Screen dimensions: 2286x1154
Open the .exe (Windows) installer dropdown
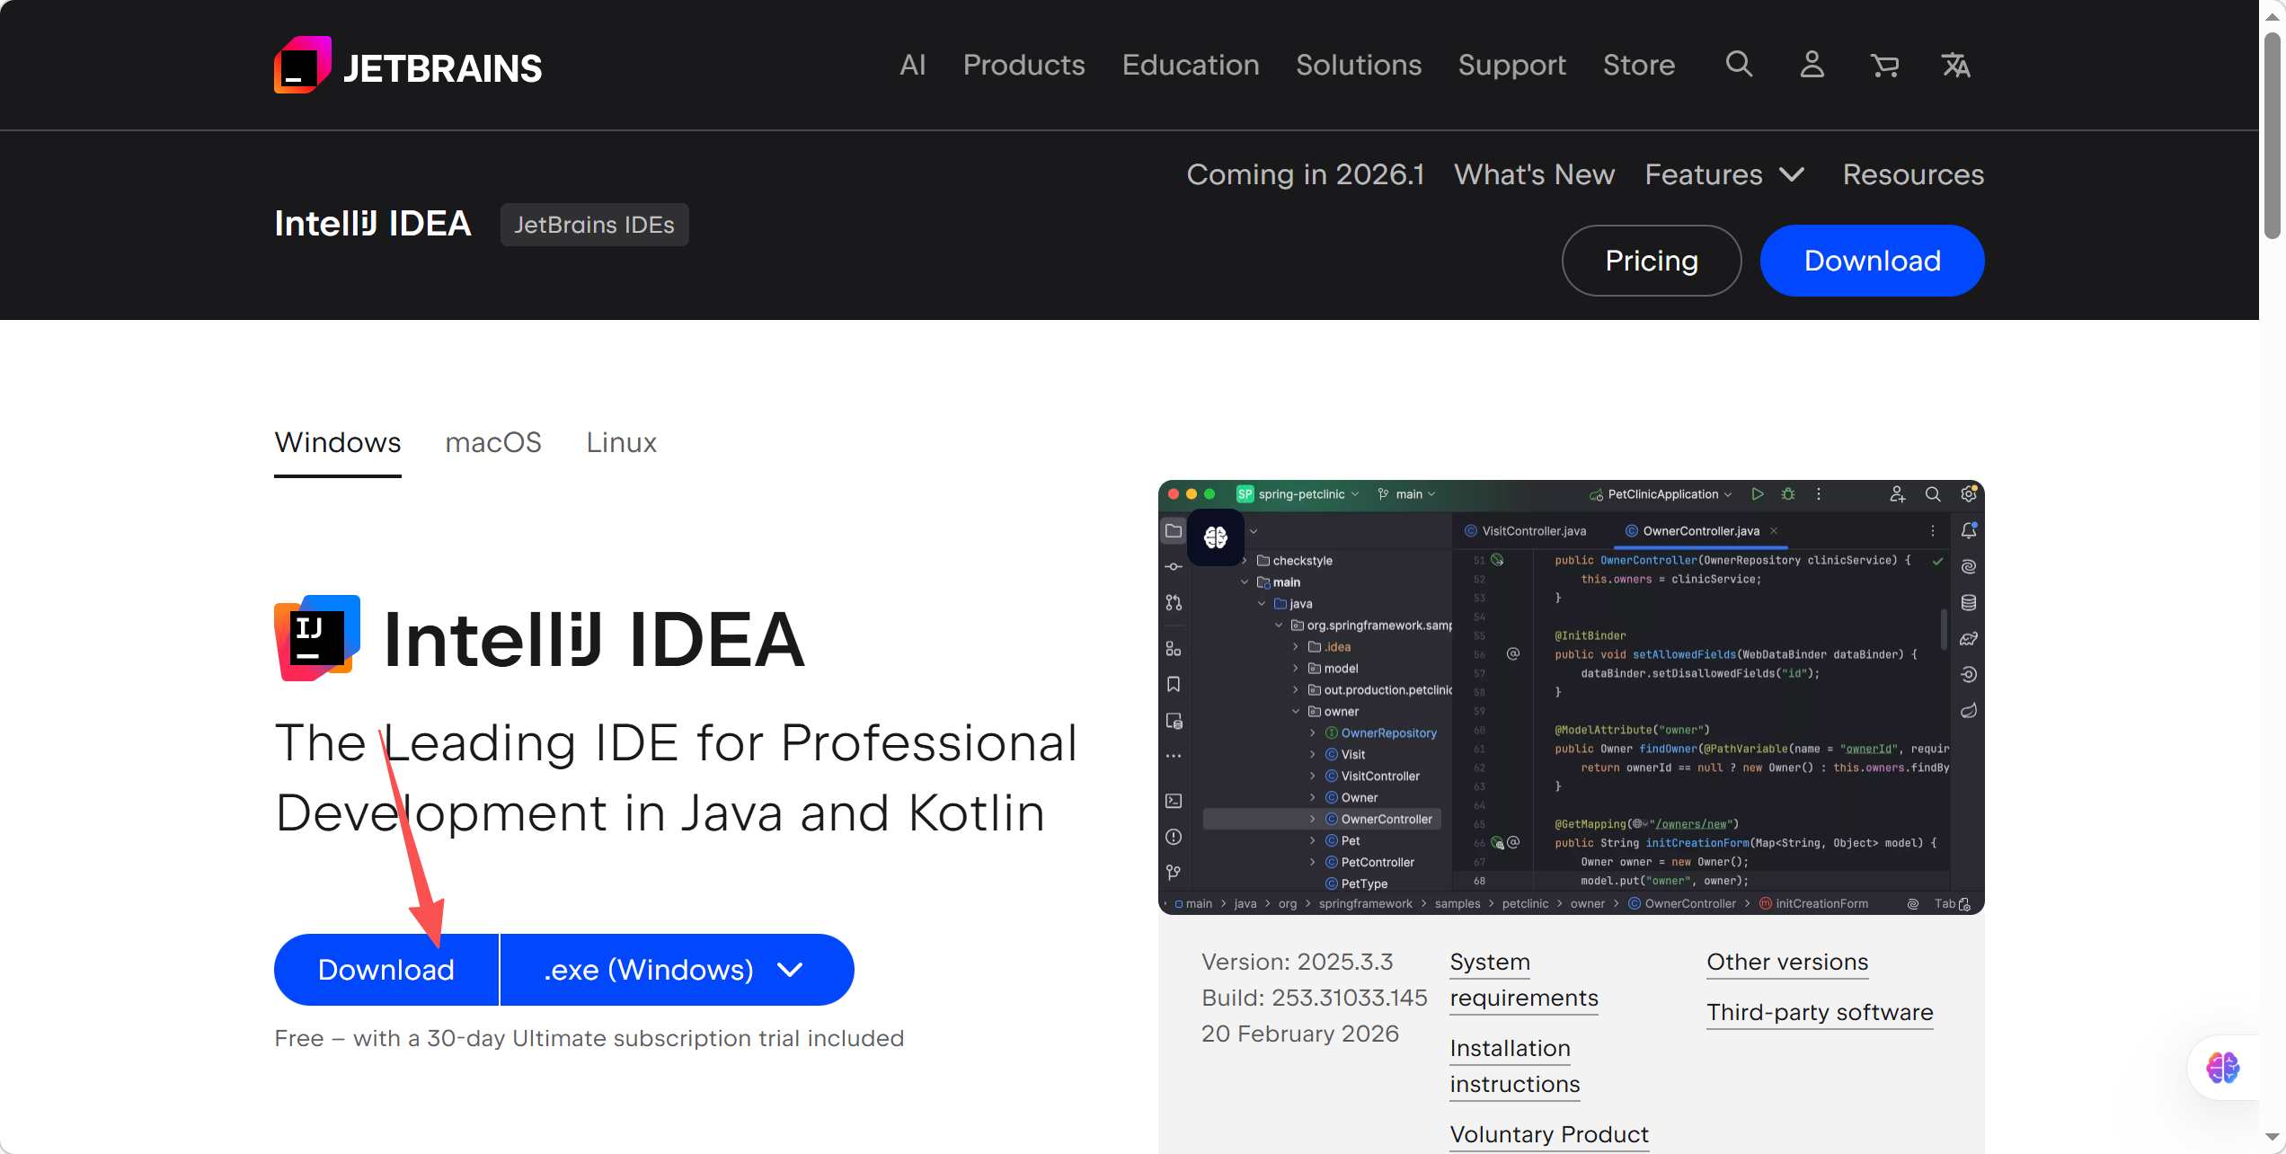676,970
